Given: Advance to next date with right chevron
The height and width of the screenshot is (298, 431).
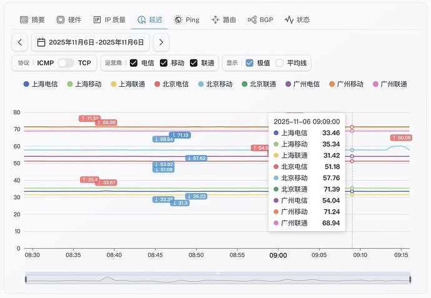Looking at the screenshot, I should tap(161, 42).
